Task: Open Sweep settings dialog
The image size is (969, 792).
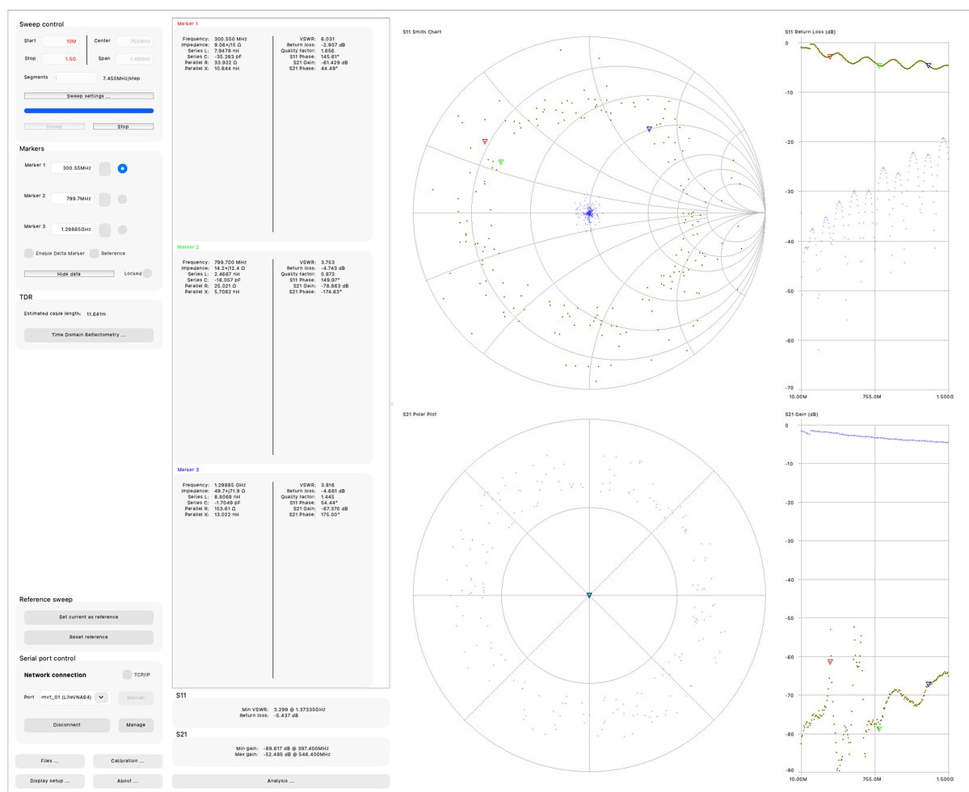Action: click(89, 95)
